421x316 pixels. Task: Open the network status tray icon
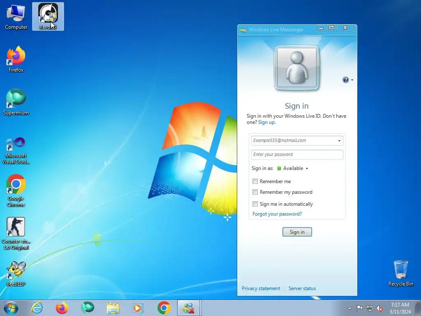tap(370, 308)
